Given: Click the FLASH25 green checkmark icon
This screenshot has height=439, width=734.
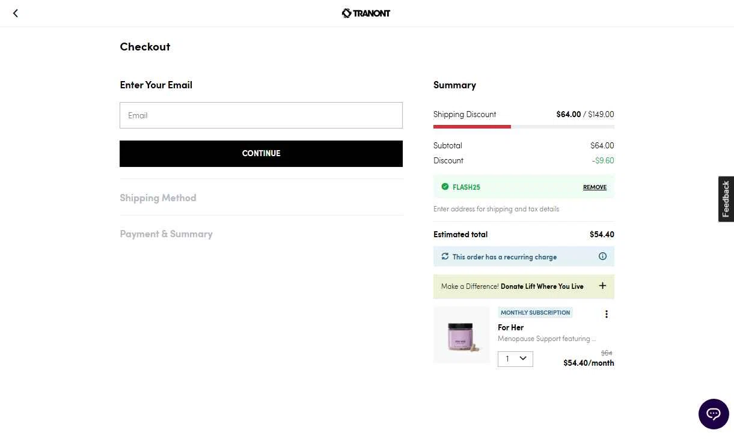Looking at the screenshot, I should pos(445,187).
